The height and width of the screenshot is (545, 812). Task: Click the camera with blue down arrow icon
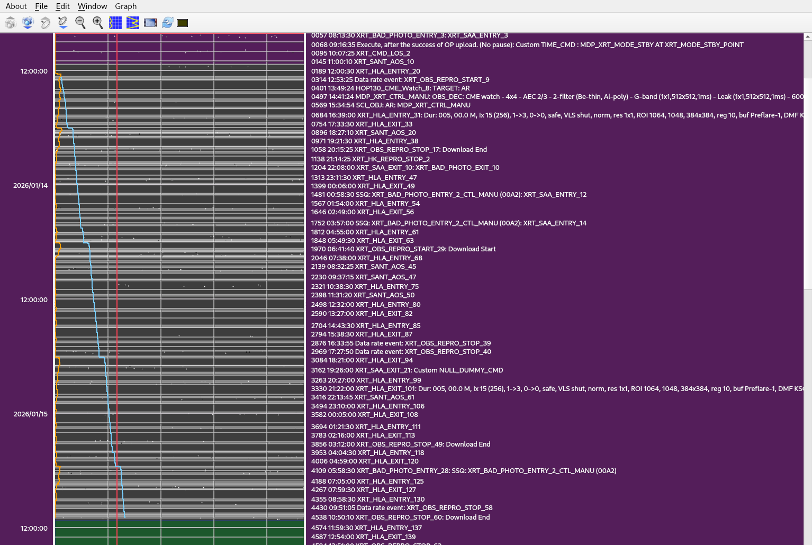click(28, 23)
